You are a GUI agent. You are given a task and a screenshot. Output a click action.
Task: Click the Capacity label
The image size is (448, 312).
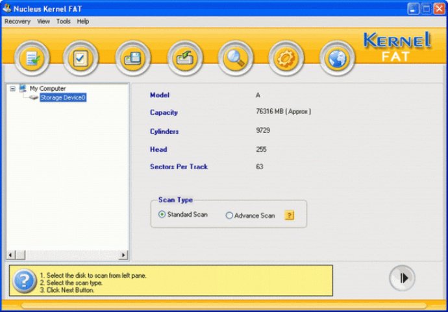164,112
